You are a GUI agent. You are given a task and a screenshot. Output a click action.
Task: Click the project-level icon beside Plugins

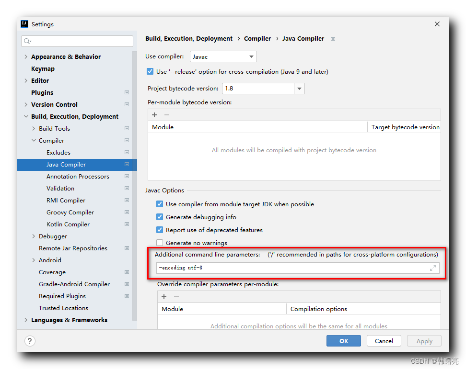[127, 92]
